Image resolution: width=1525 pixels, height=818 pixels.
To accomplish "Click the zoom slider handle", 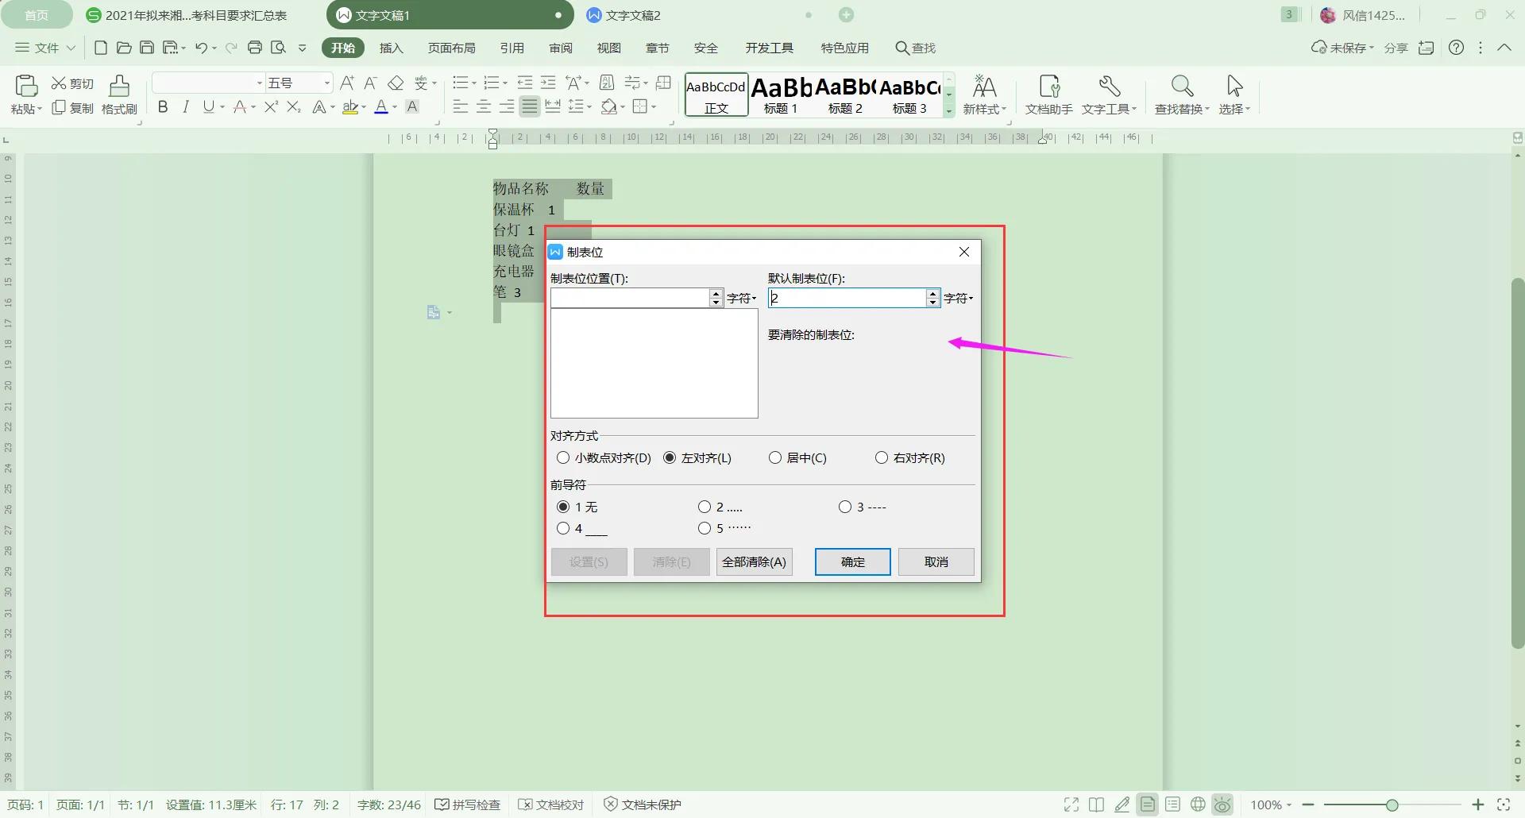I will coord(1392,804).
